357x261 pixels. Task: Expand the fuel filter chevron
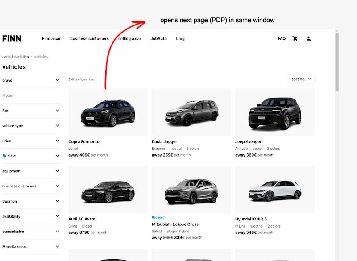point(58,111)
